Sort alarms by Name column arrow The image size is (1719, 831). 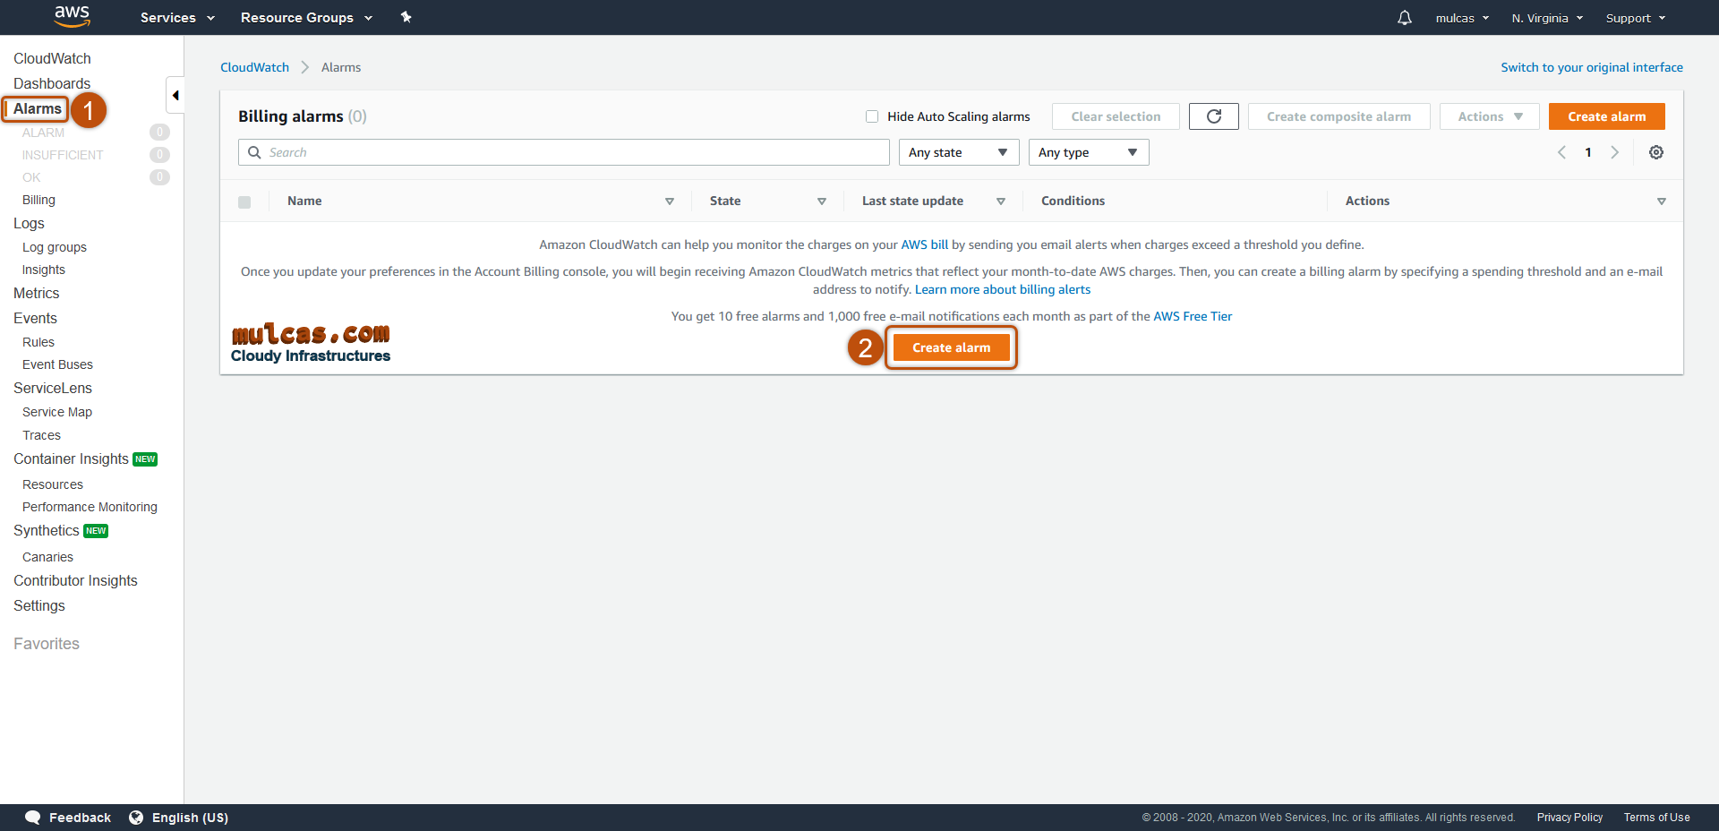[x=669, y=201]
